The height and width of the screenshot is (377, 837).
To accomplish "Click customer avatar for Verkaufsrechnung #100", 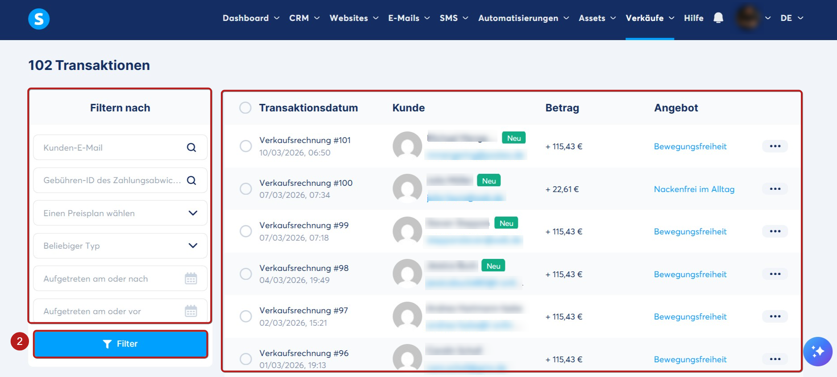I will click(x=407, y=188).
